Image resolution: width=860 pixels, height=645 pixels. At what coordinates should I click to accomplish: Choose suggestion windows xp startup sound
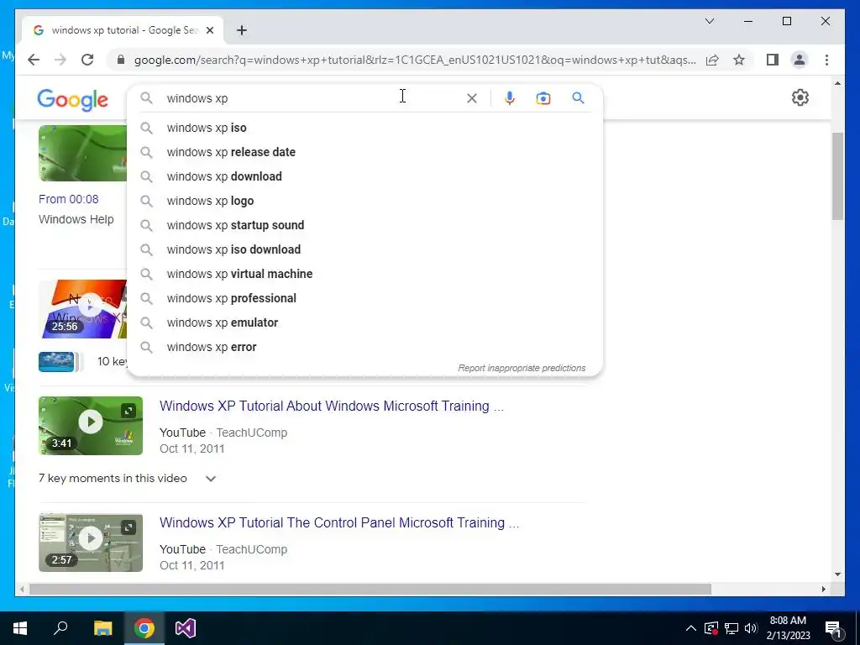click(364, 225)
